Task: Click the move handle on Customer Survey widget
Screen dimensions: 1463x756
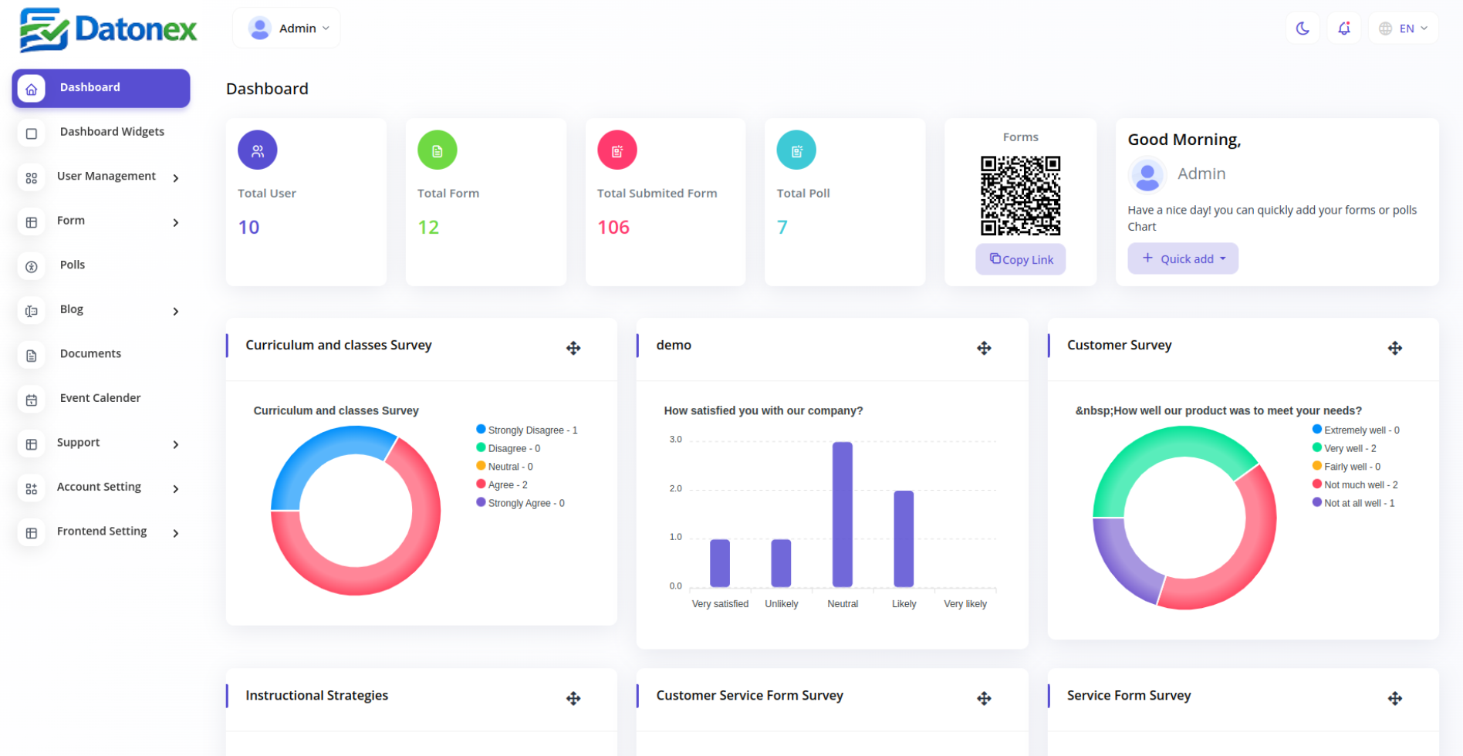Action: tap(1394, 349)
